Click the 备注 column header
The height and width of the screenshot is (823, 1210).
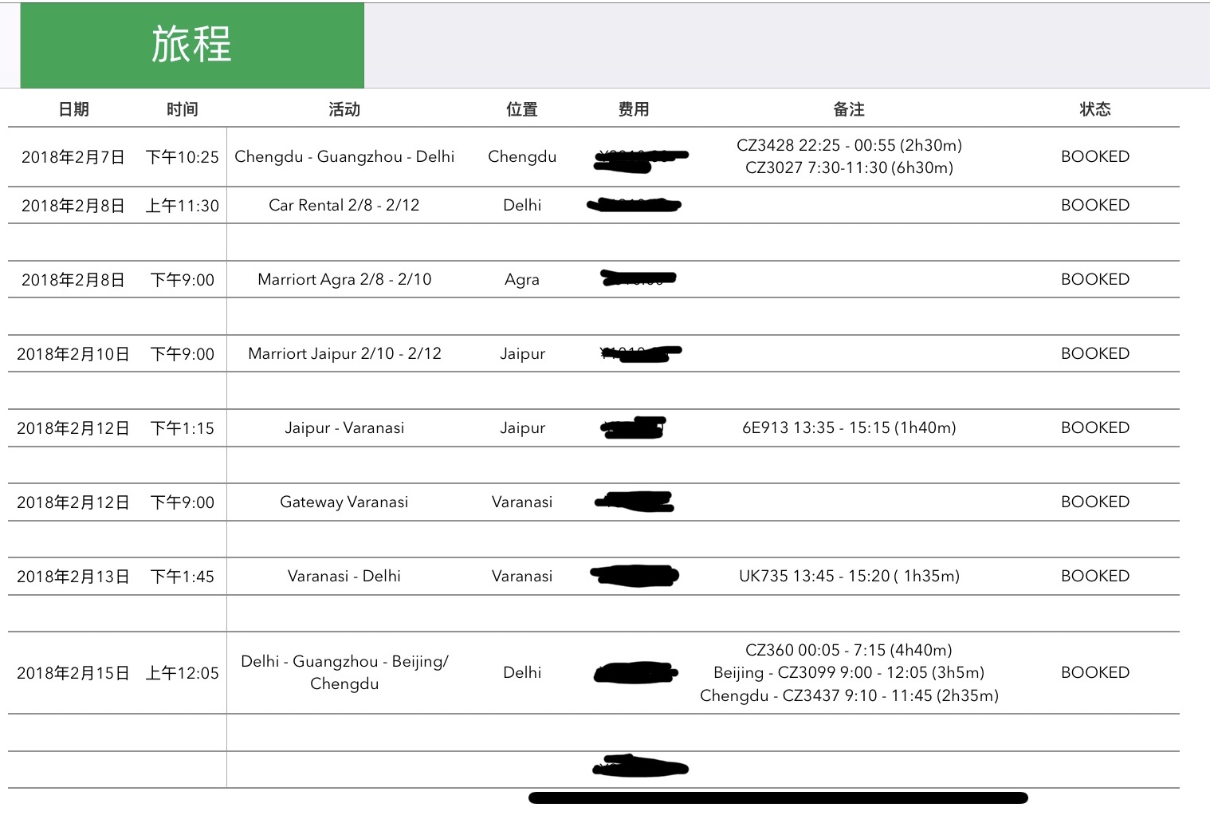pos(849,109)
